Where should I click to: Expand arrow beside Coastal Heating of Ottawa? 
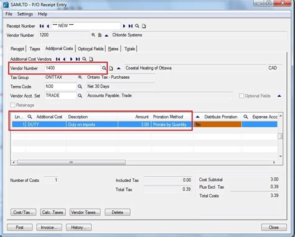click(119, 68)
